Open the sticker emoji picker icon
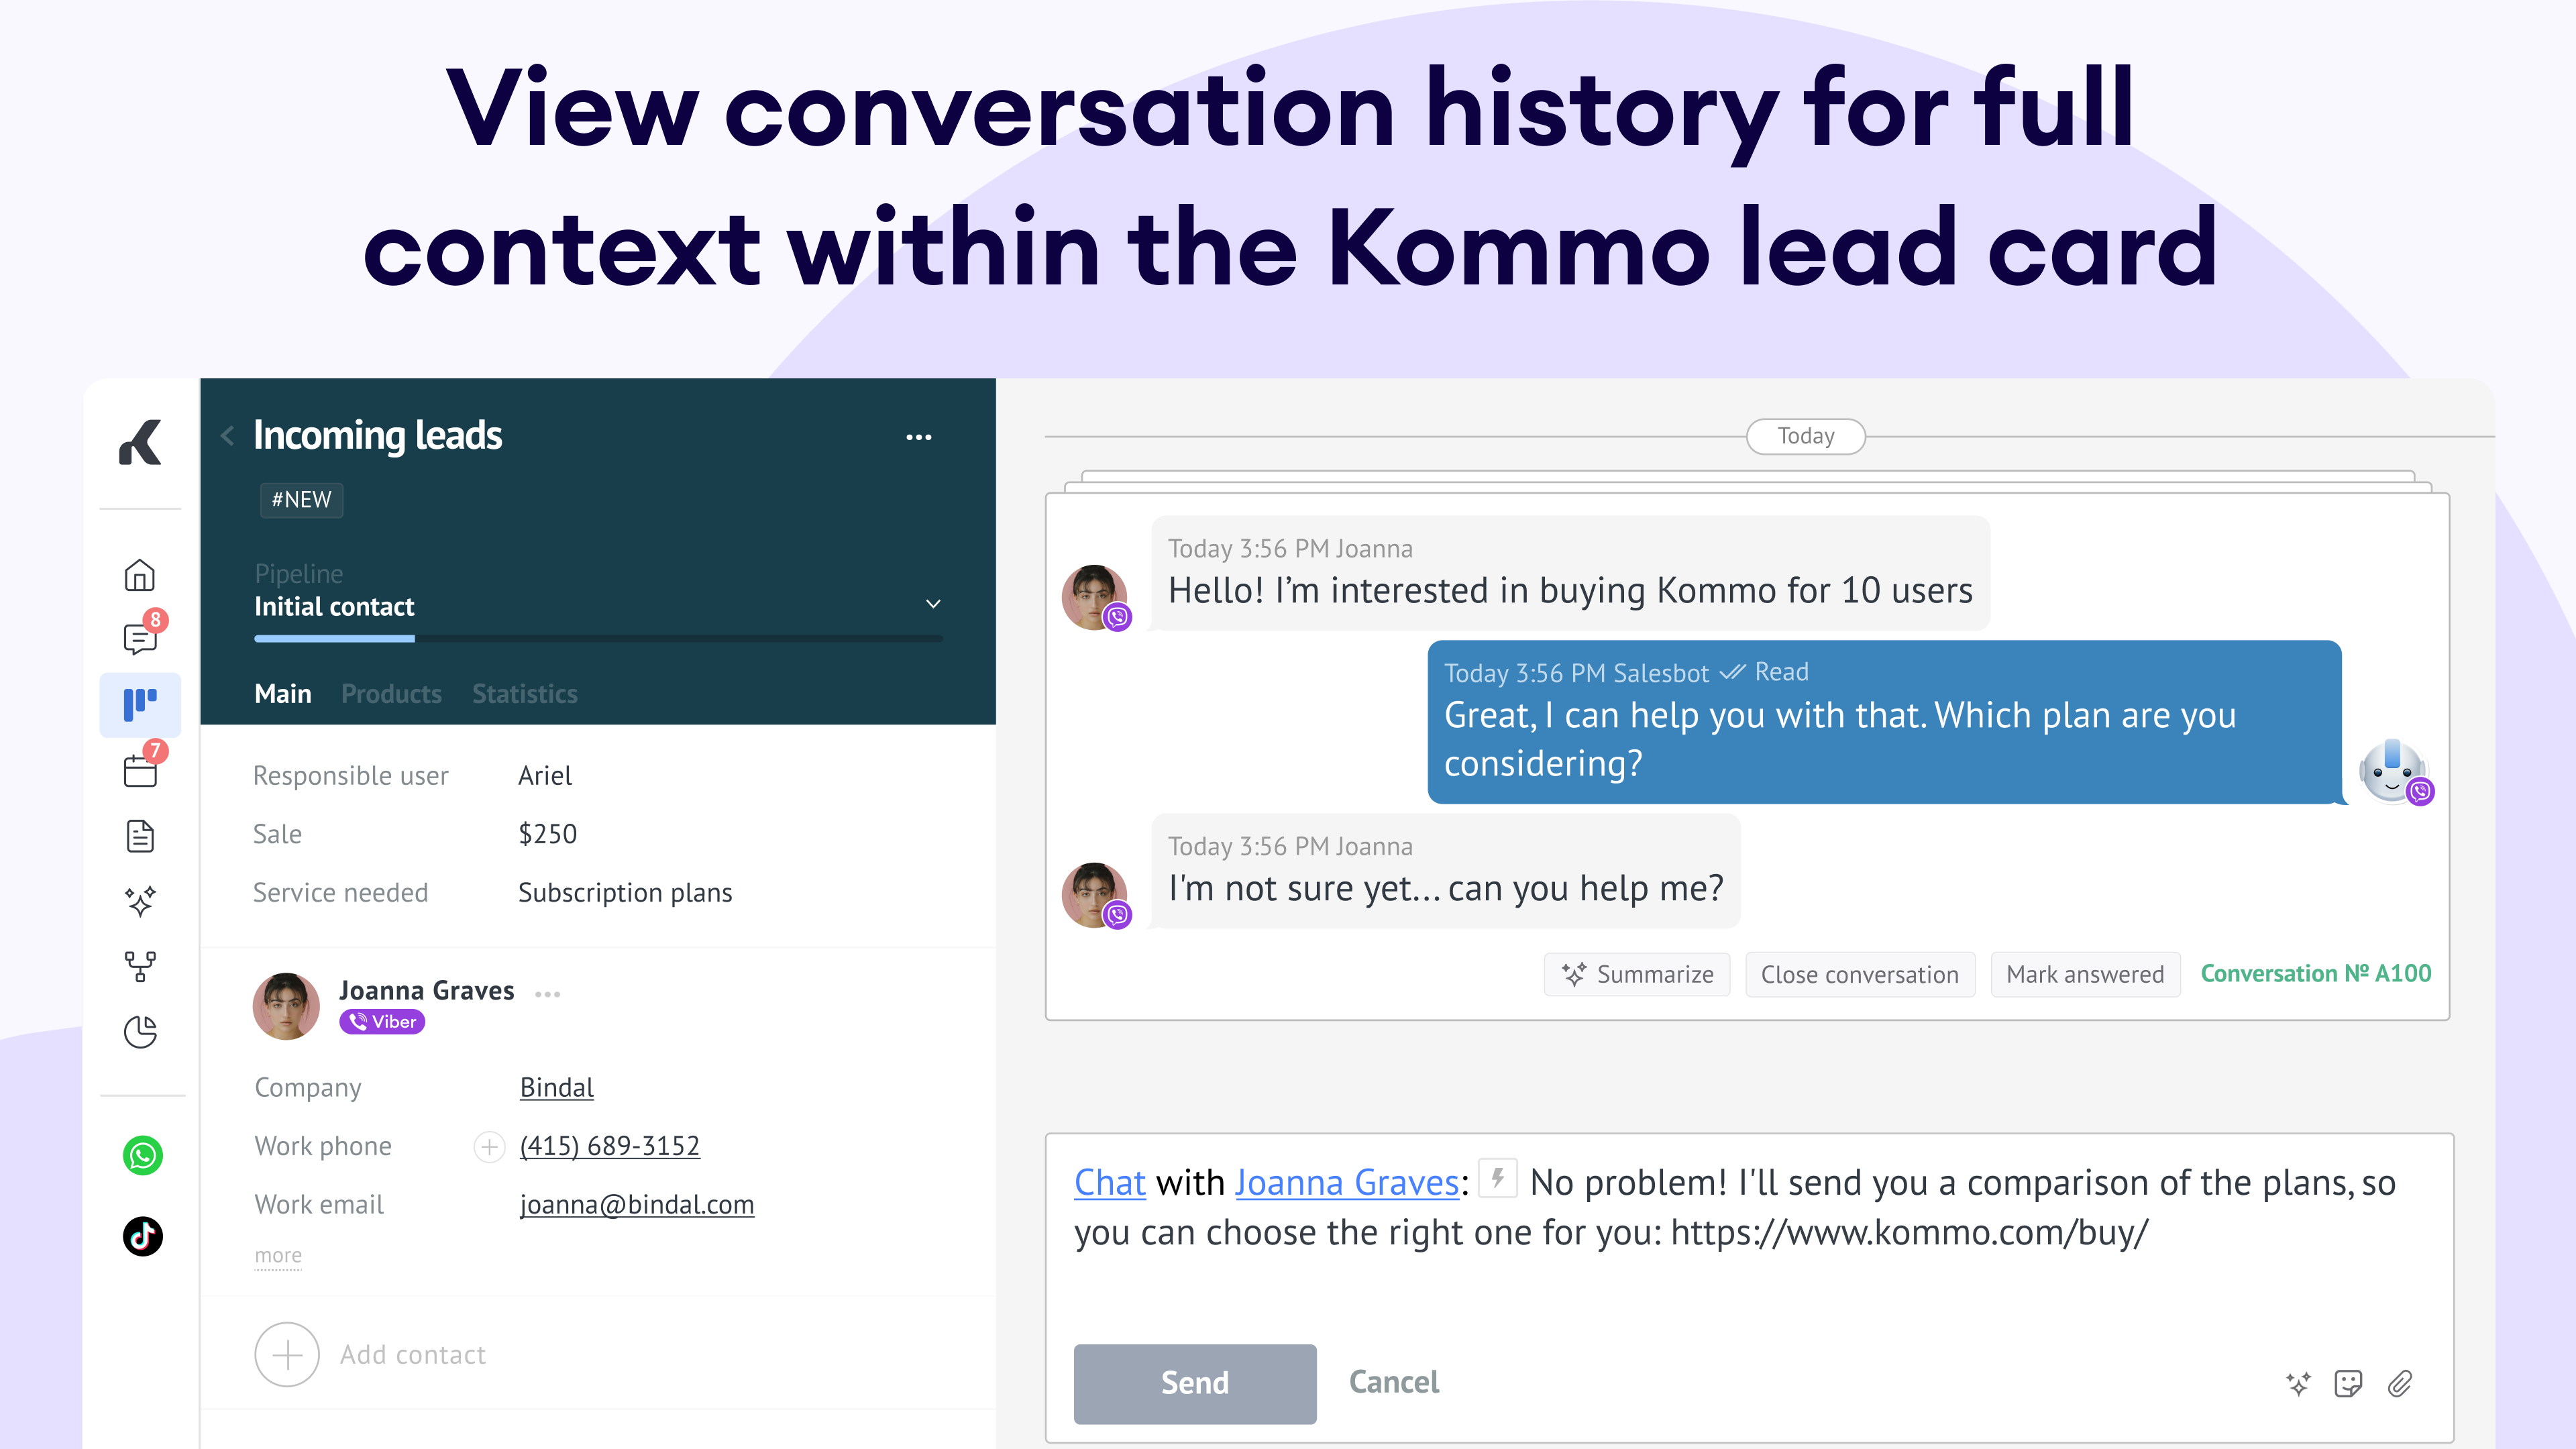This screenshot has height=1449, width=2576. point(2348,1383)
